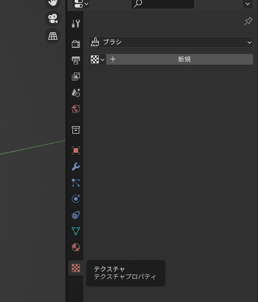The image size is (258, 302).
Task: Select the checkered Texture properties tab
Action: click(76, 268)
